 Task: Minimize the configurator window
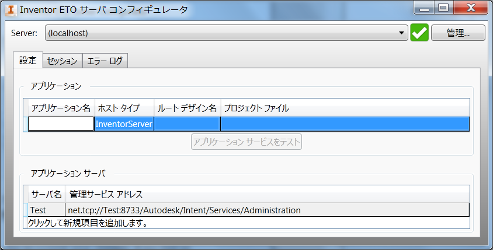click(424, 9)
